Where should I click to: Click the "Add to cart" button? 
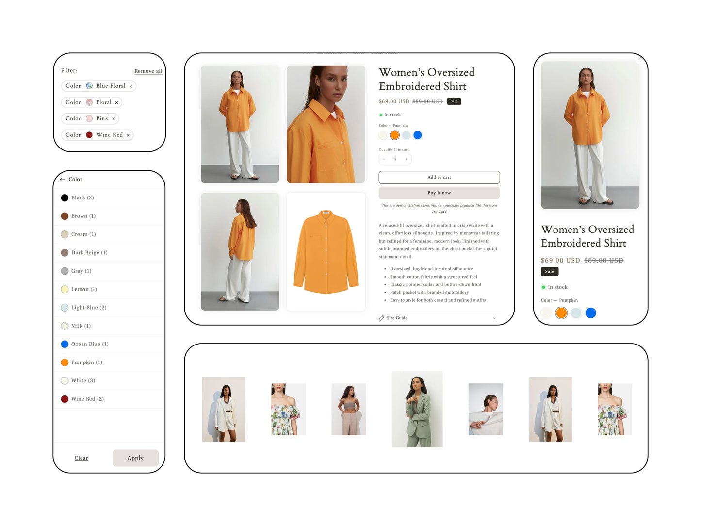439,177
